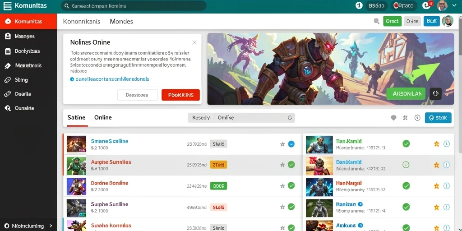462x231 pixels.
Task: Click the top search field
Action: (134, 6)
